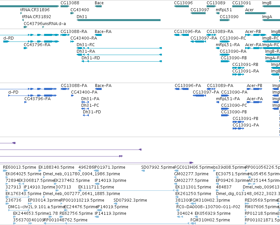This screenshot has width=280, height=225.
Task: Select the CG13091-PA protein feature
Action: pos(239,128)
